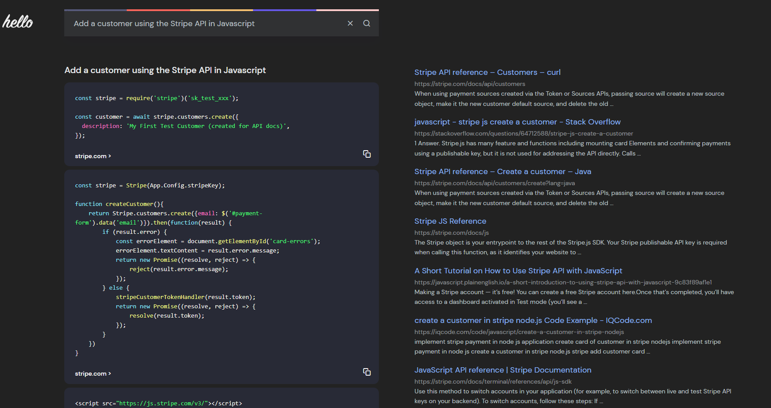This screenshot has width=771, height=408.
Task: Open Stack Overflow stripe js create customer result
Action: (518, 122)
